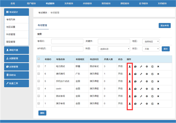Delete the 电力测试 row with the X icon
The height and width of the screenshot is (123, 176).
158,66
